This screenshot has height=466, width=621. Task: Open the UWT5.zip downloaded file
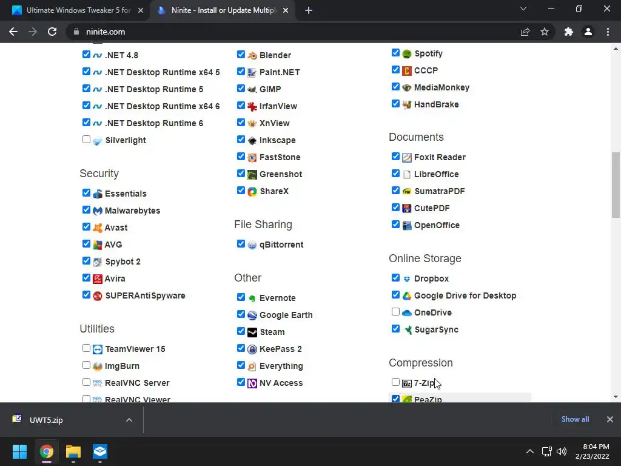click(46, 420)
